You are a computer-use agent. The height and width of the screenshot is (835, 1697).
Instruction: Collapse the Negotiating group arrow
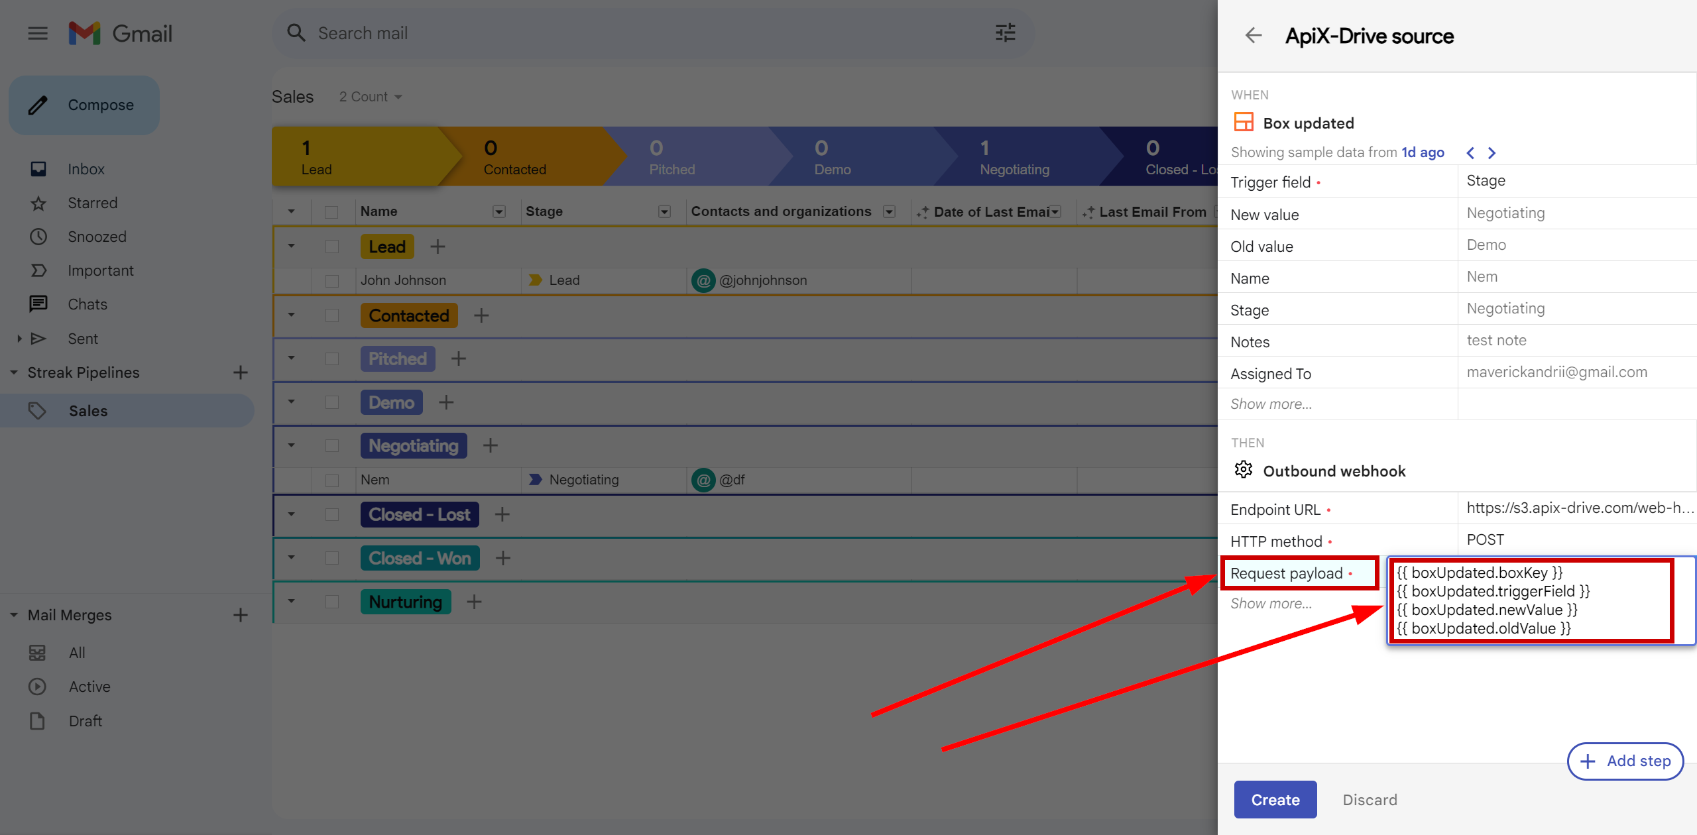(291, 445)
